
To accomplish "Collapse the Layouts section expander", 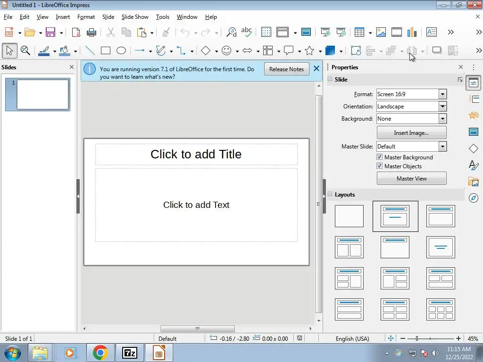I will click(x=330, y=195).
